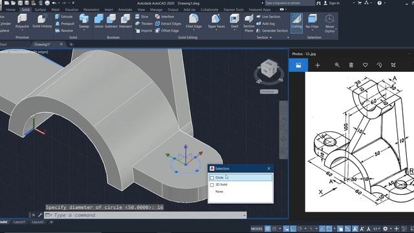414x233 pixels.
Task: Select the Imprint tool
Action: 144,30
